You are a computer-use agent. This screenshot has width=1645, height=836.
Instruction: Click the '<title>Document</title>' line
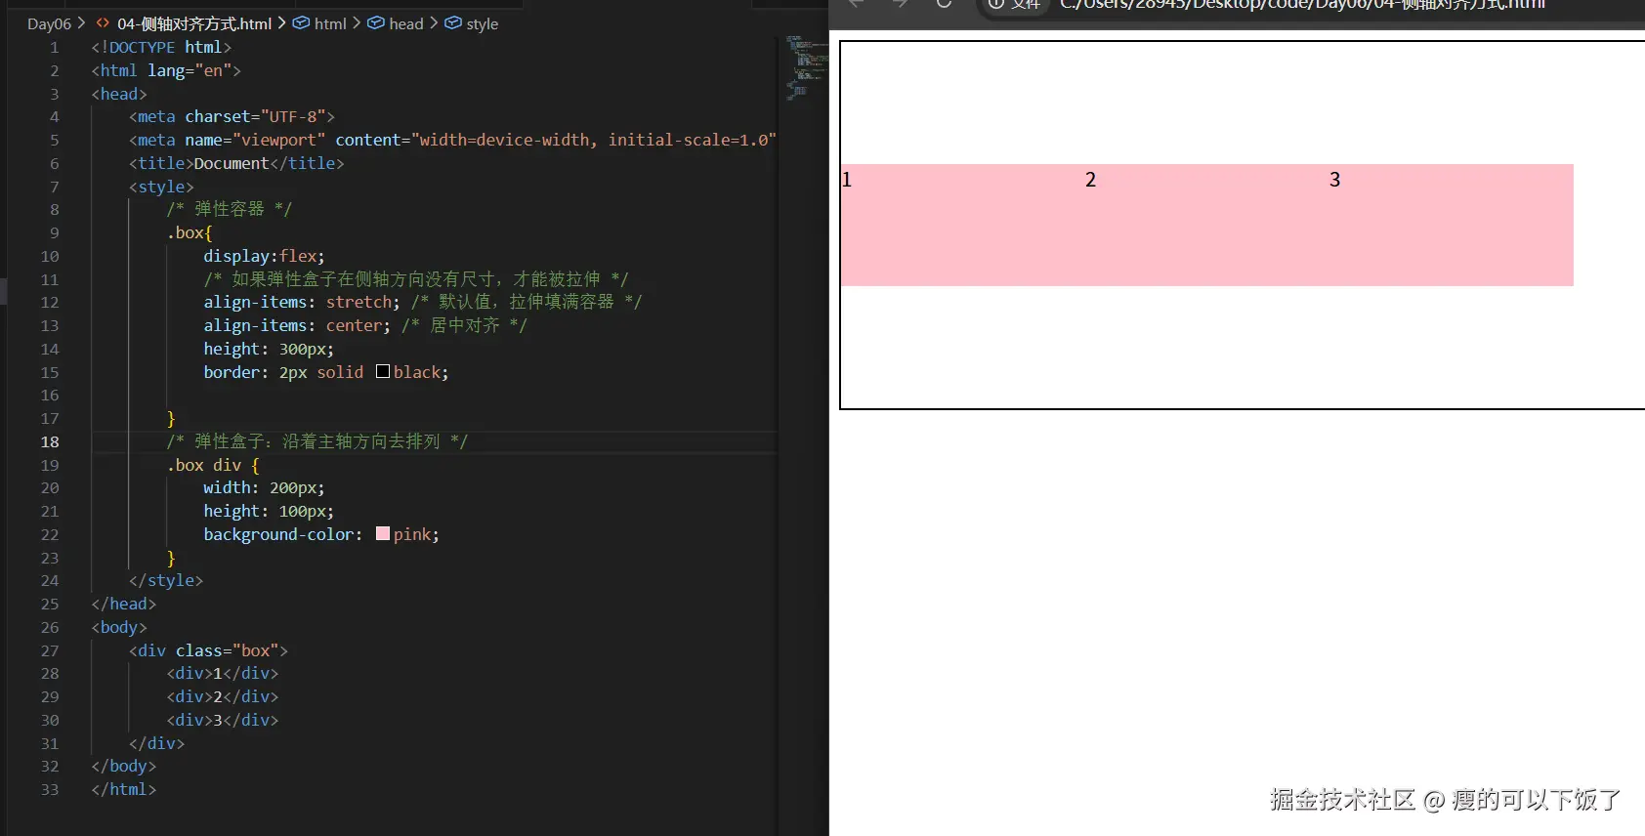pos(236,163)
